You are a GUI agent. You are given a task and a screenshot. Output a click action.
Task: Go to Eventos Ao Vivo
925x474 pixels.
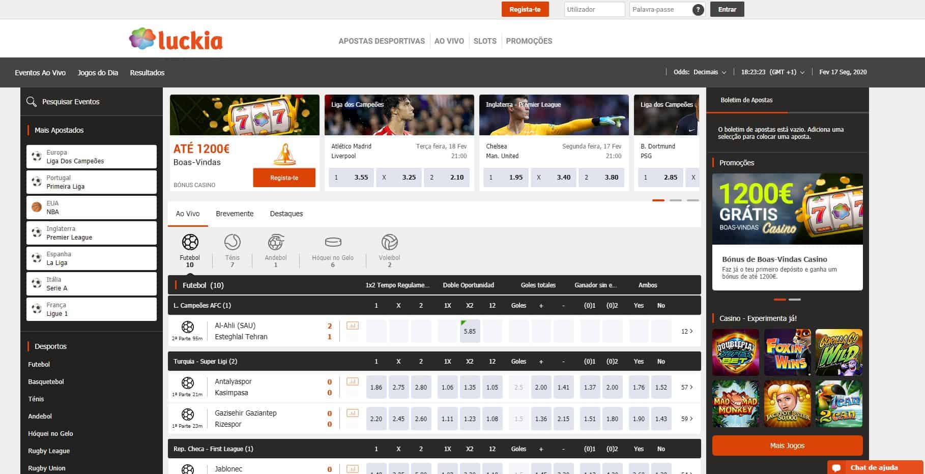[x=40, y=73]
